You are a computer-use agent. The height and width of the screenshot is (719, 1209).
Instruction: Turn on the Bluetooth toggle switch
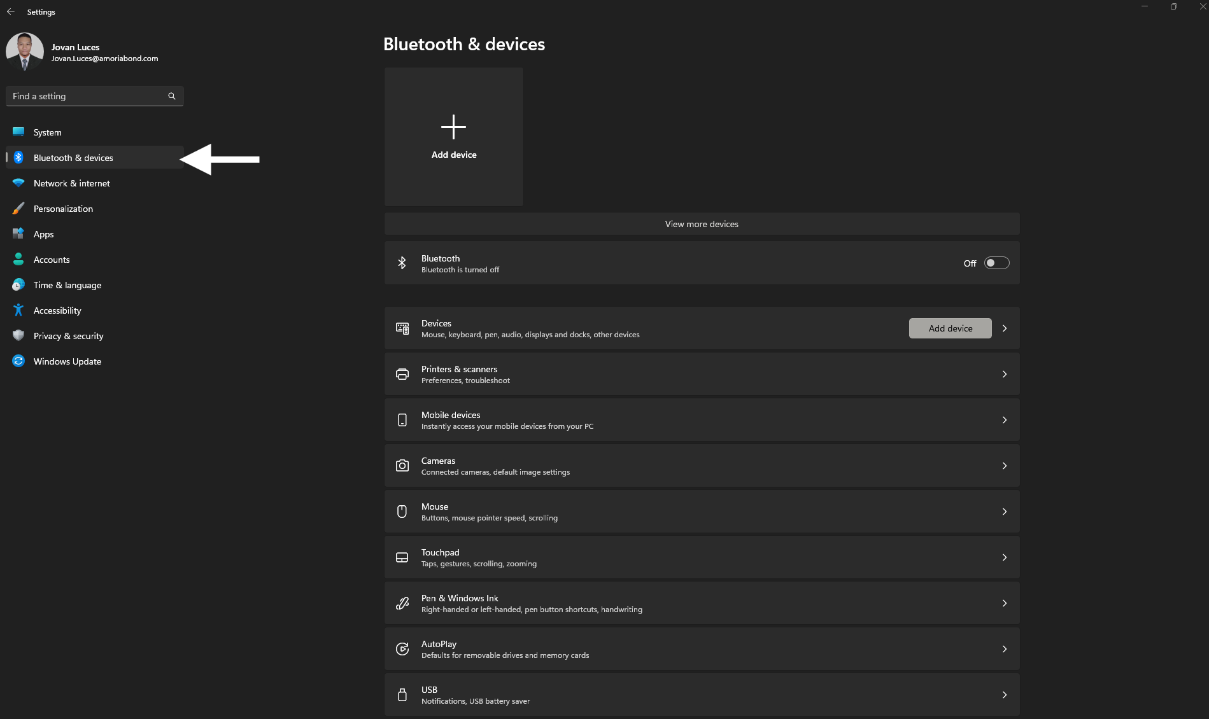pos(996,263)
